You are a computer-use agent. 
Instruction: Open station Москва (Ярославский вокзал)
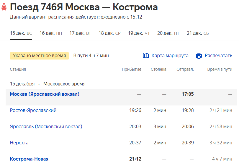(x=45, y=94)
